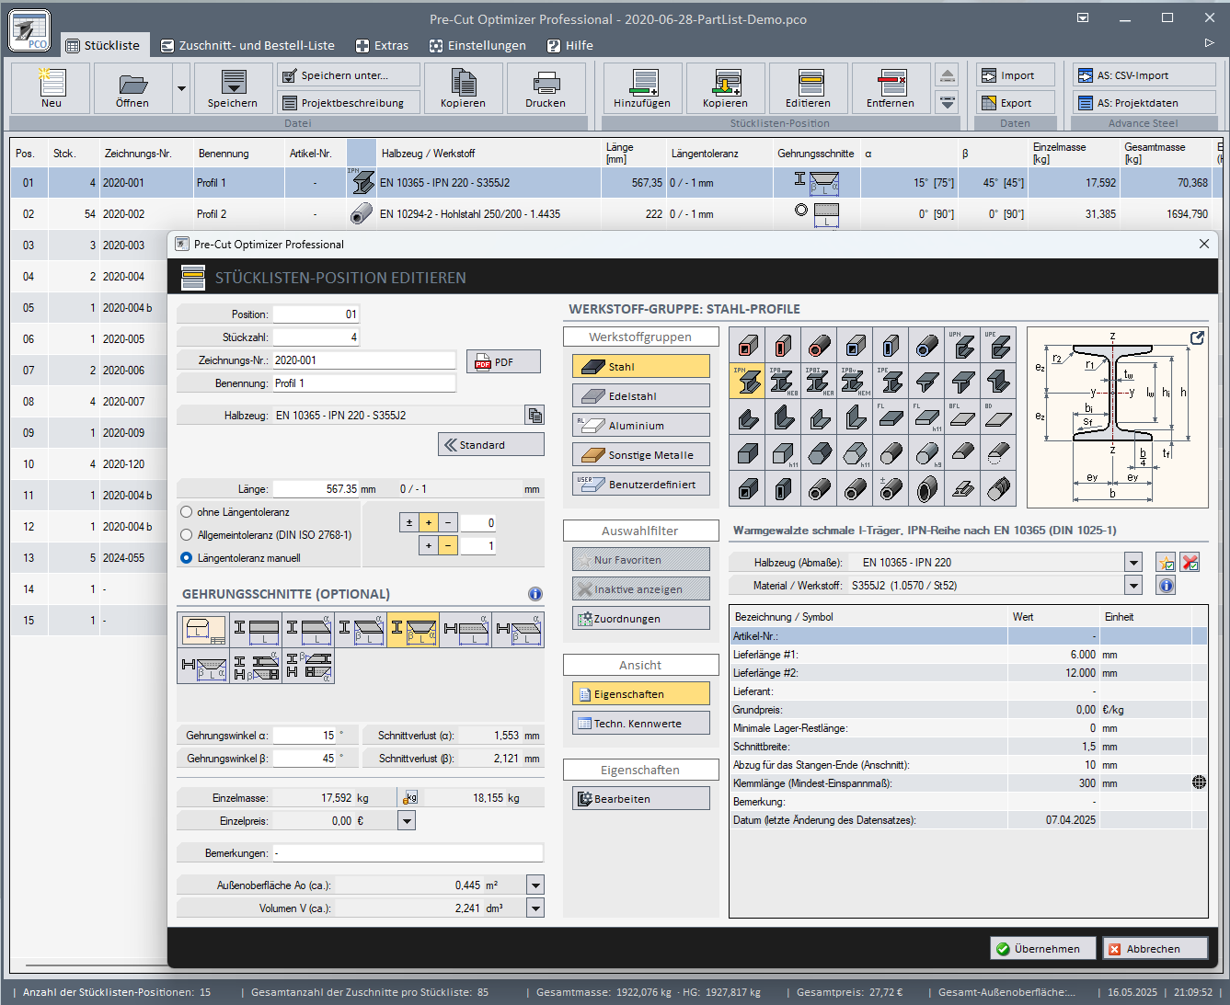Viewport: 1230px width, 1005px height.
Task: Click into Stückzahl input field
Action: pos(316,337)
